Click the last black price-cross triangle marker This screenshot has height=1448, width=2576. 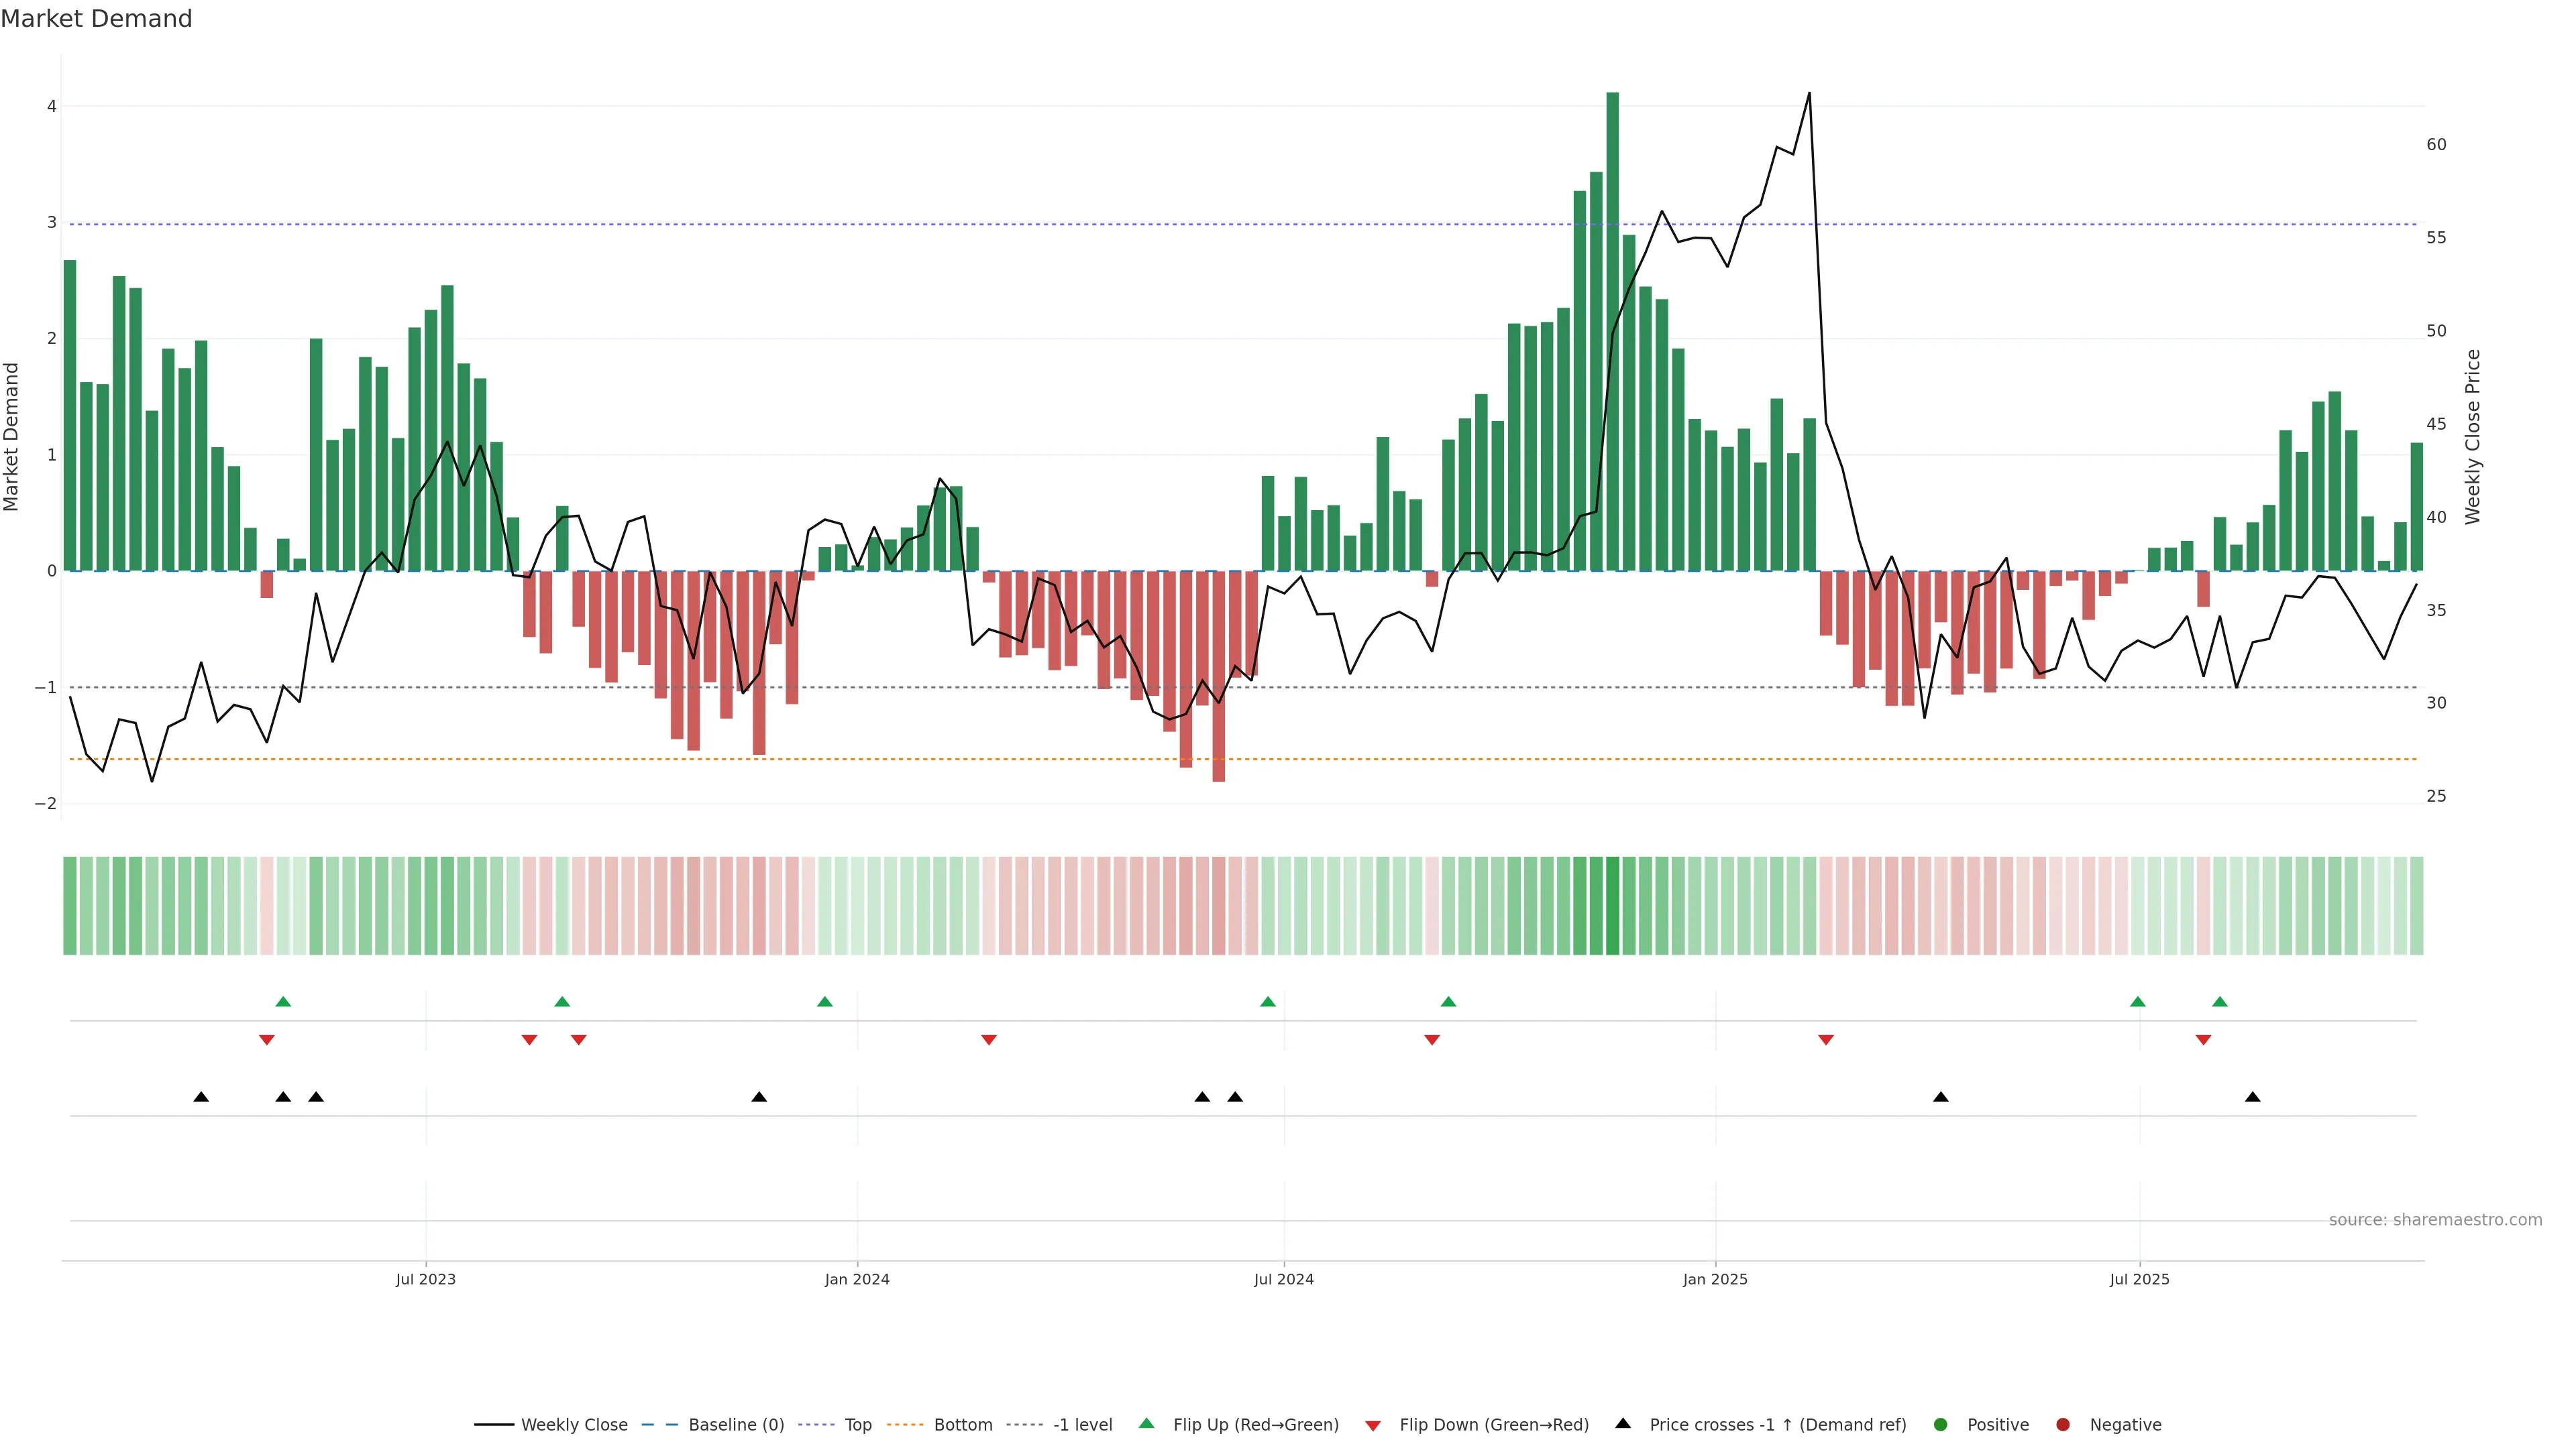(x=2252, y=1097)
